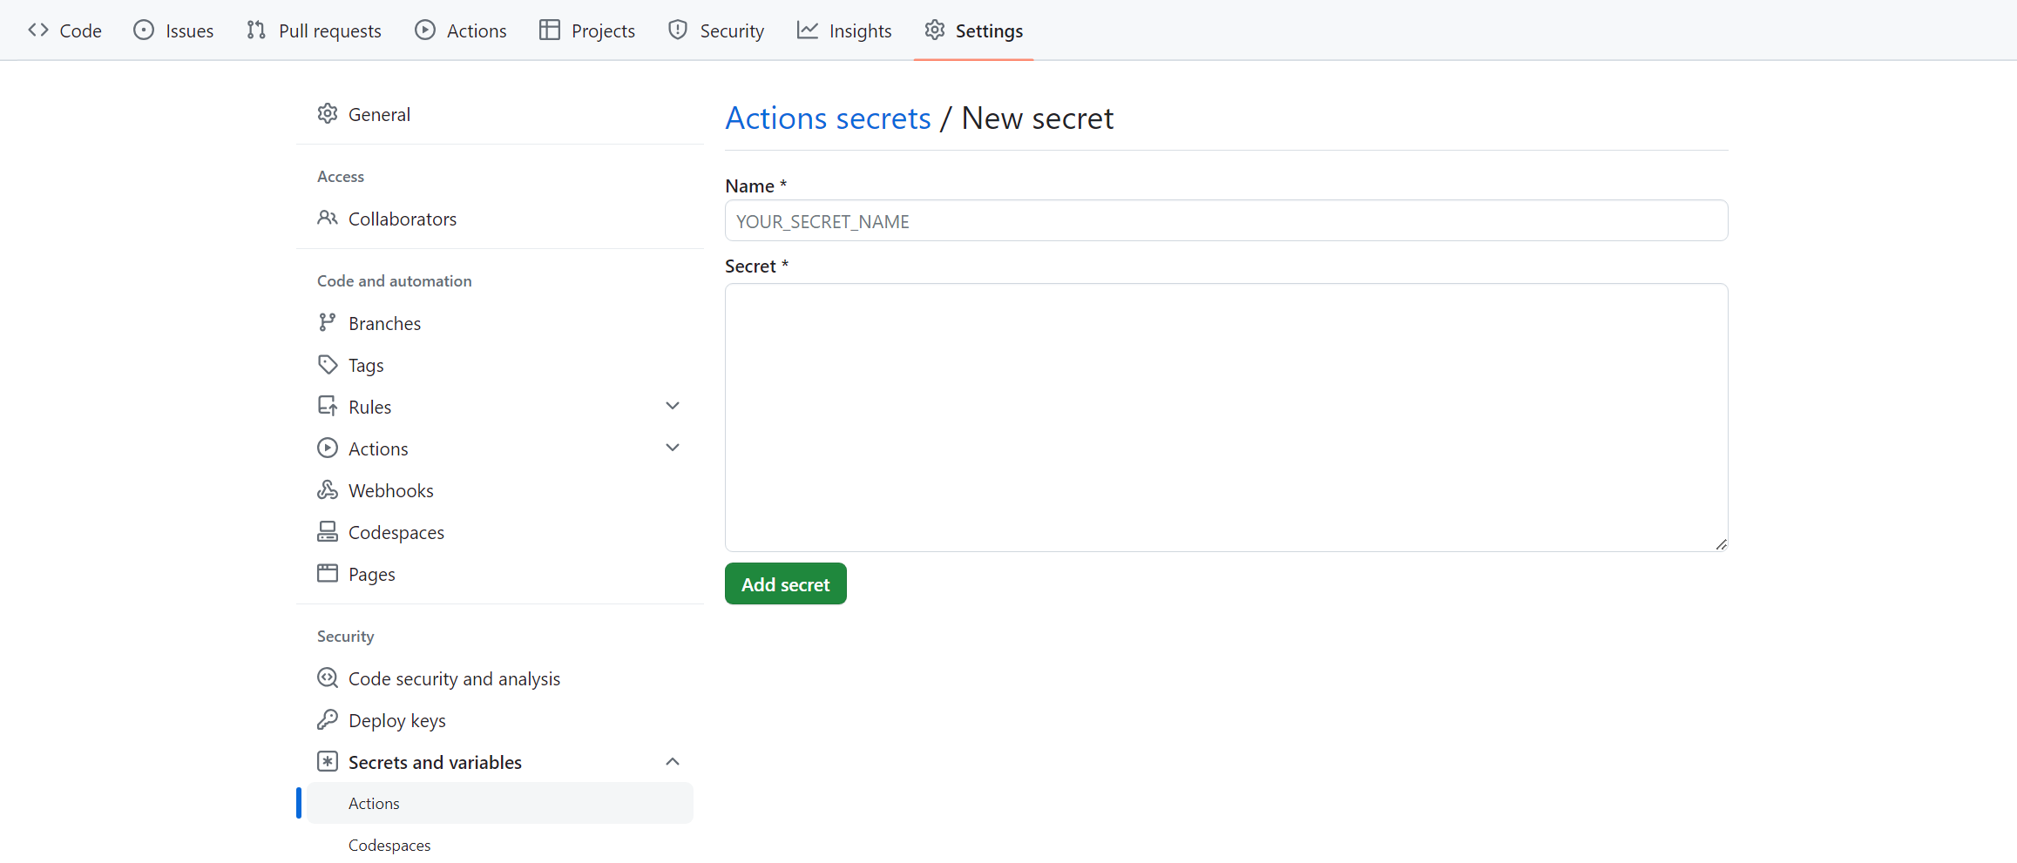This screenshot has height=863, width=2017.
Task: Open the Insights tab
Action: pyautogui.click(x=844, y=30)
